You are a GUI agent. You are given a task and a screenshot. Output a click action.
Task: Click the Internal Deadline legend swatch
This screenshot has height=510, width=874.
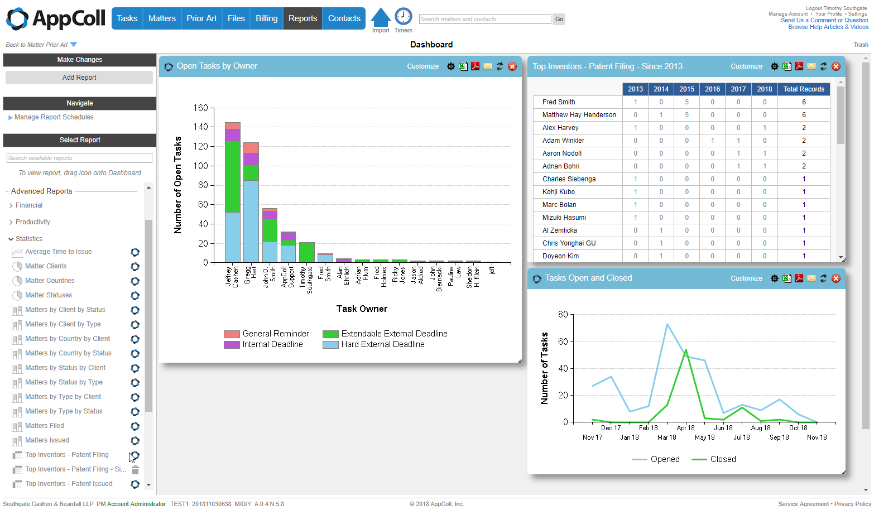(x=232, y=345)
